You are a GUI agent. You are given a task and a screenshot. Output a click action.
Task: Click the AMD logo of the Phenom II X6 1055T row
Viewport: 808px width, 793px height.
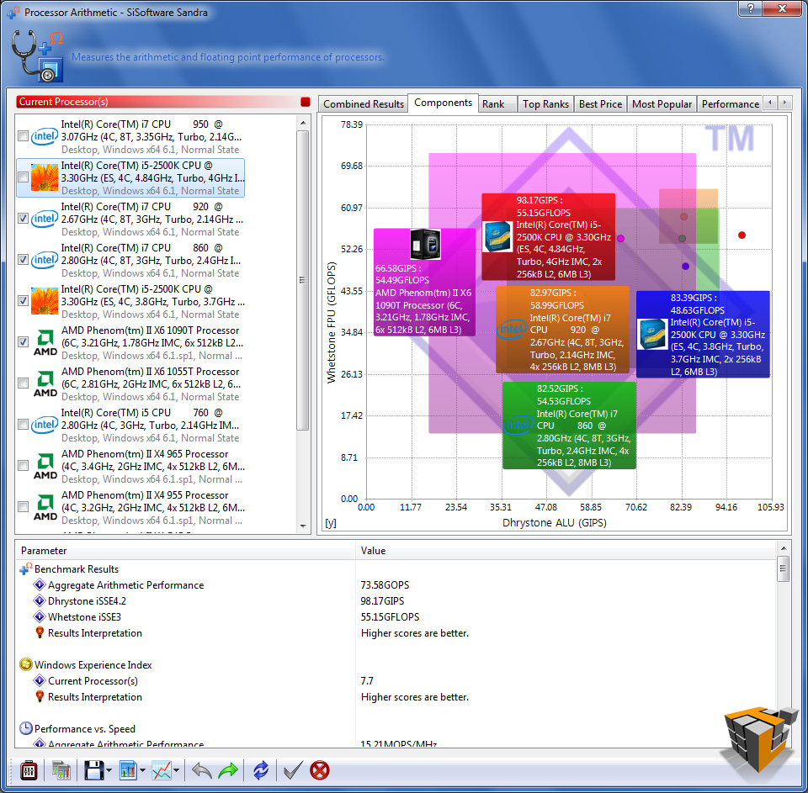(45, 383)
